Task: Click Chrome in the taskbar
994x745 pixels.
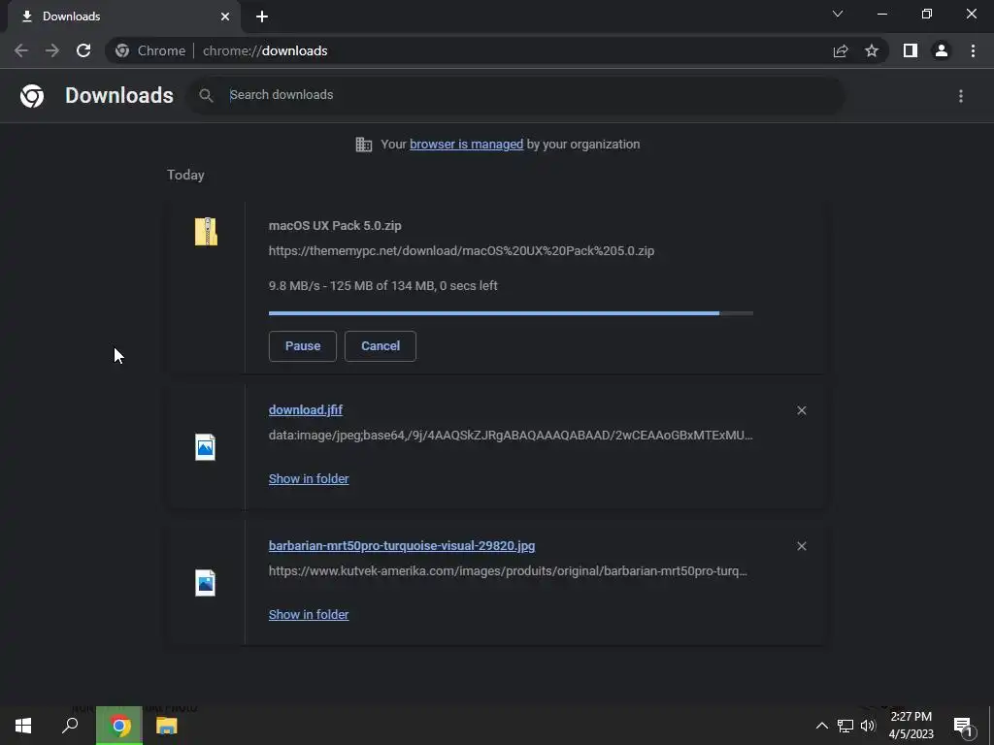Action: tap(119, 726)
